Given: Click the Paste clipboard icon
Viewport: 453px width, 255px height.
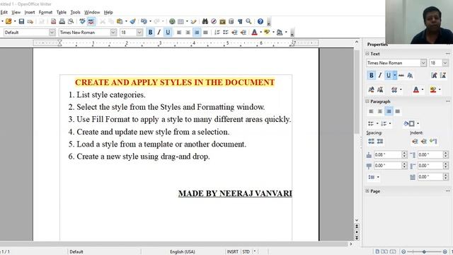Looking at the screenshot, I should (x=120, y=21).
